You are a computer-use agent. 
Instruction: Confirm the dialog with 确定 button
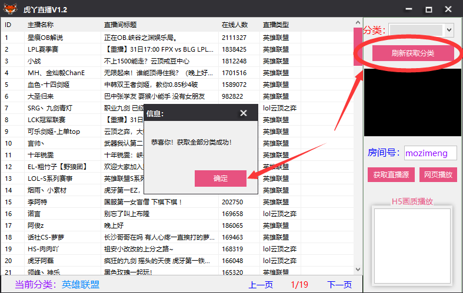(x=220, y=179)
